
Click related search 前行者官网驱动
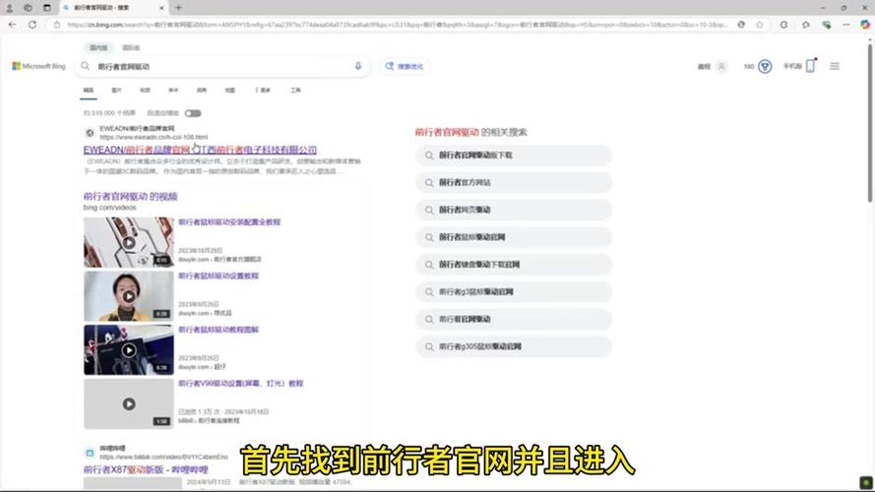[514, 319]
